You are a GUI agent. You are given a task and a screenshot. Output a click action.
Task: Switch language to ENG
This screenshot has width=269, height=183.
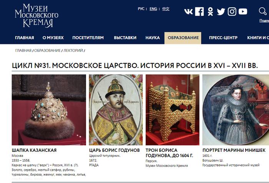[x=153, y=9]
